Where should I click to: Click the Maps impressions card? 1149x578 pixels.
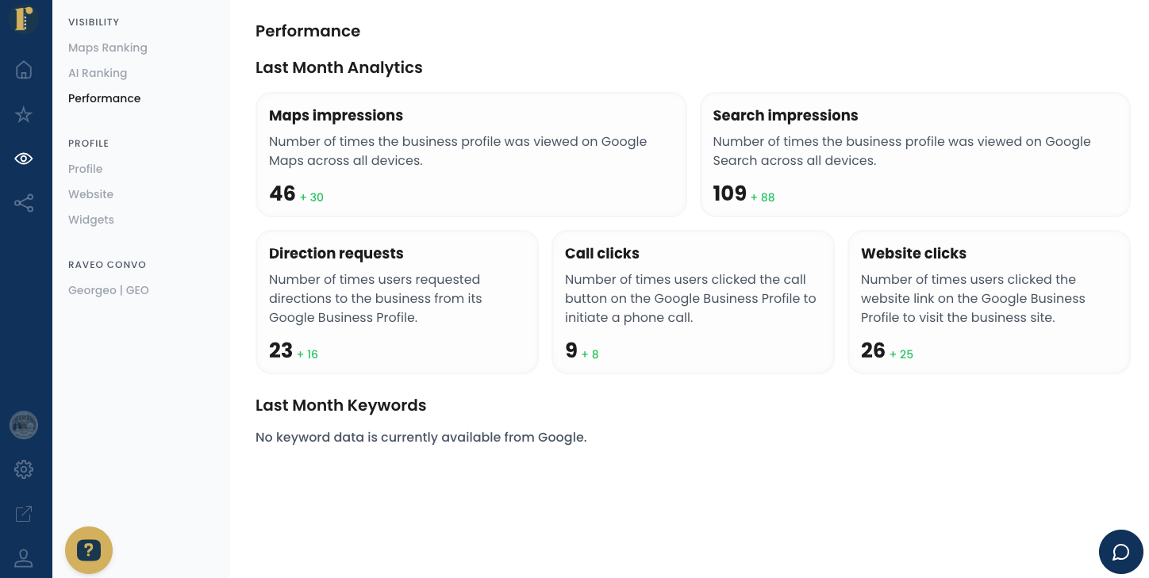[x=471, y=155]
